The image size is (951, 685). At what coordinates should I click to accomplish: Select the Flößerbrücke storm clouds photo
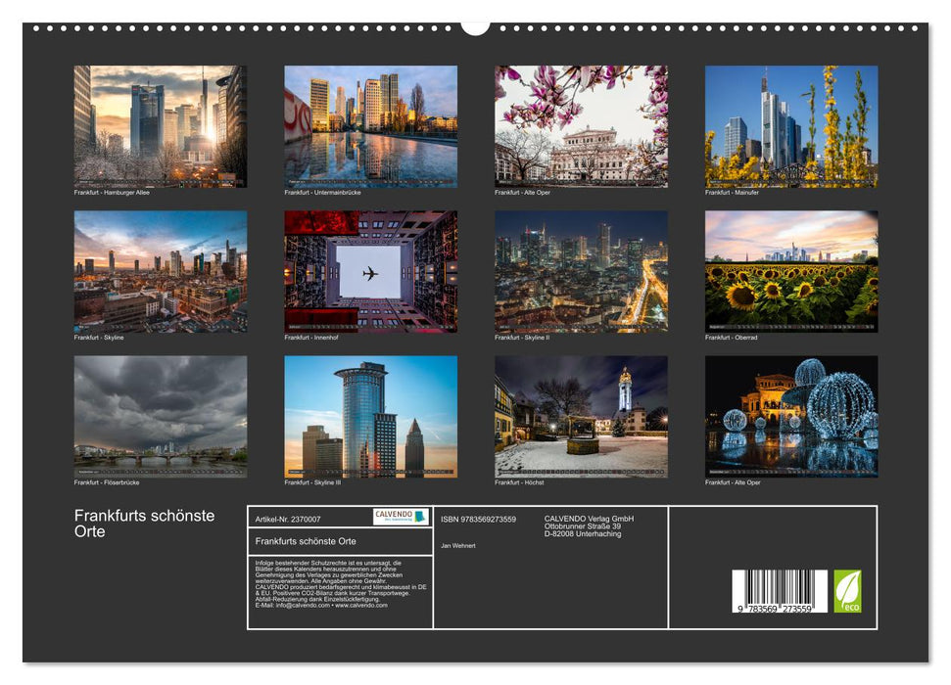(160, 417)
